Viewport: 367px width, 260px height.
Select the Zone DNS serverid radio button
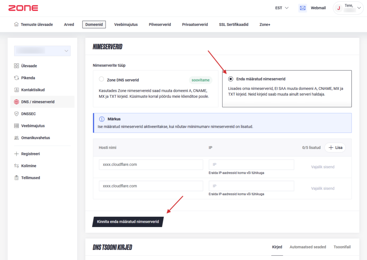click(101, 79)
